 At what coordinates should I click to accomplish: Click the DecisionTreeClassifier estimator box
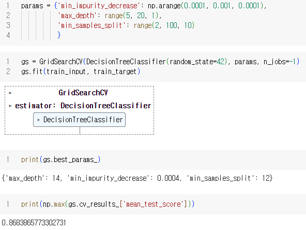point(80,120)
